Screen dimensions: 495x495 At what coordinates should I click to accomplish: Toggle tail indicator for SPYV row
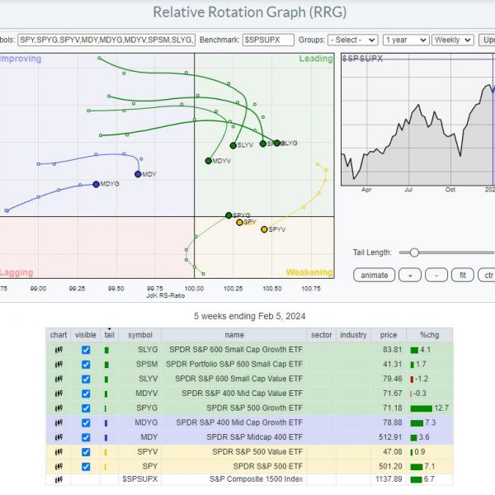pyautogui.click(x=106, y=452)
